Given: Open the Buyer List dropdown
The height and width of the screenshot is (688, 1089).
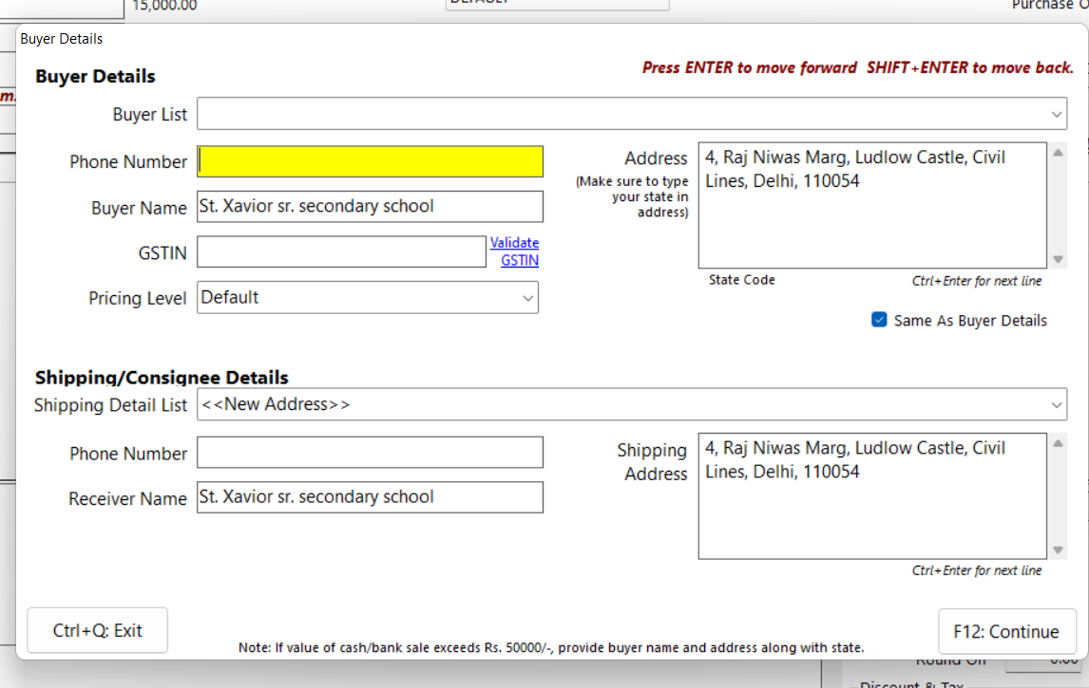Looking at the screenshot, I should tap(632, 114).
